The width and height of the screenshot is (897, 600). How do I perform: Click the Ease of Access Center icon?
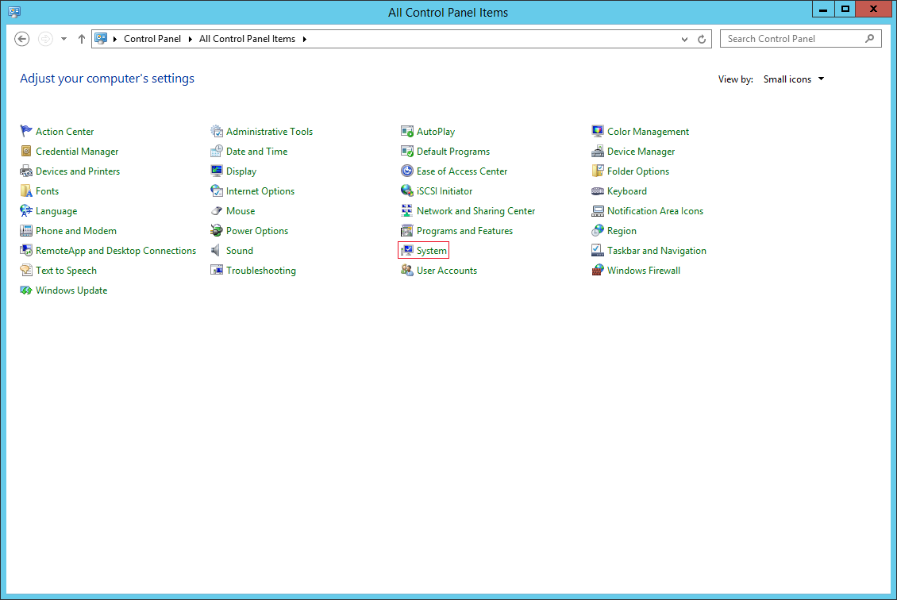click(x=406, y=171)
